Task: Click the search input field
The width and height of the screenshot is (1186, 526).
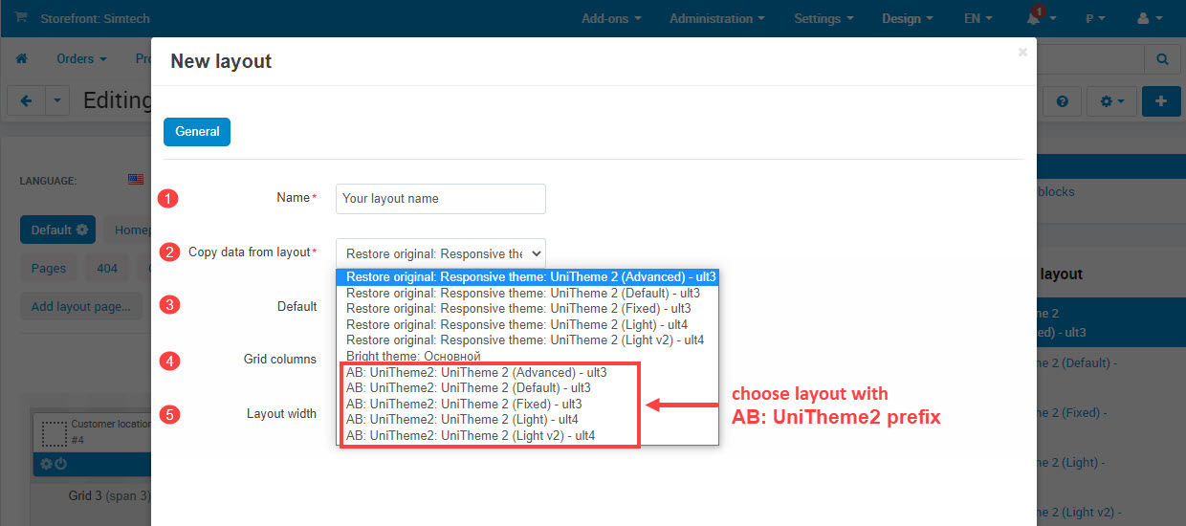Action: coord(1090,59)
